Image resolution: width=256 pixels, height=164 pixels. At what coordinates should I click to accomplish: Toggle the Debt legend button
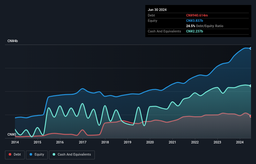(15, 155)
